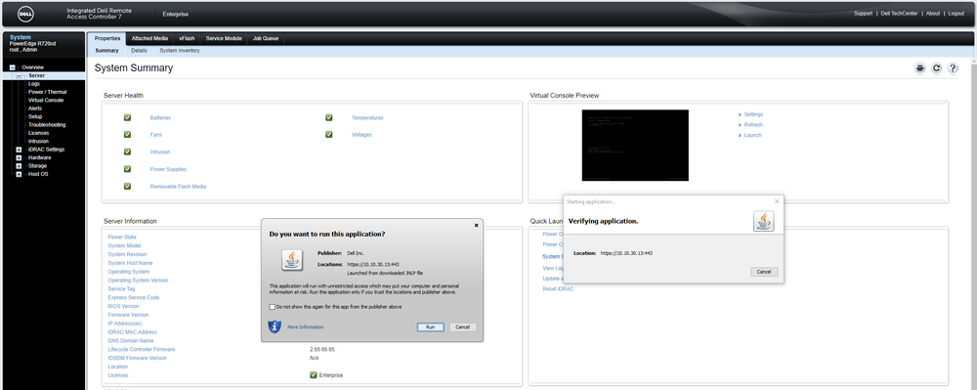Open Licenses in the sidebar tree
Image resolution: width=977 pixels, height=390 pixels.
tap(39, 133)
